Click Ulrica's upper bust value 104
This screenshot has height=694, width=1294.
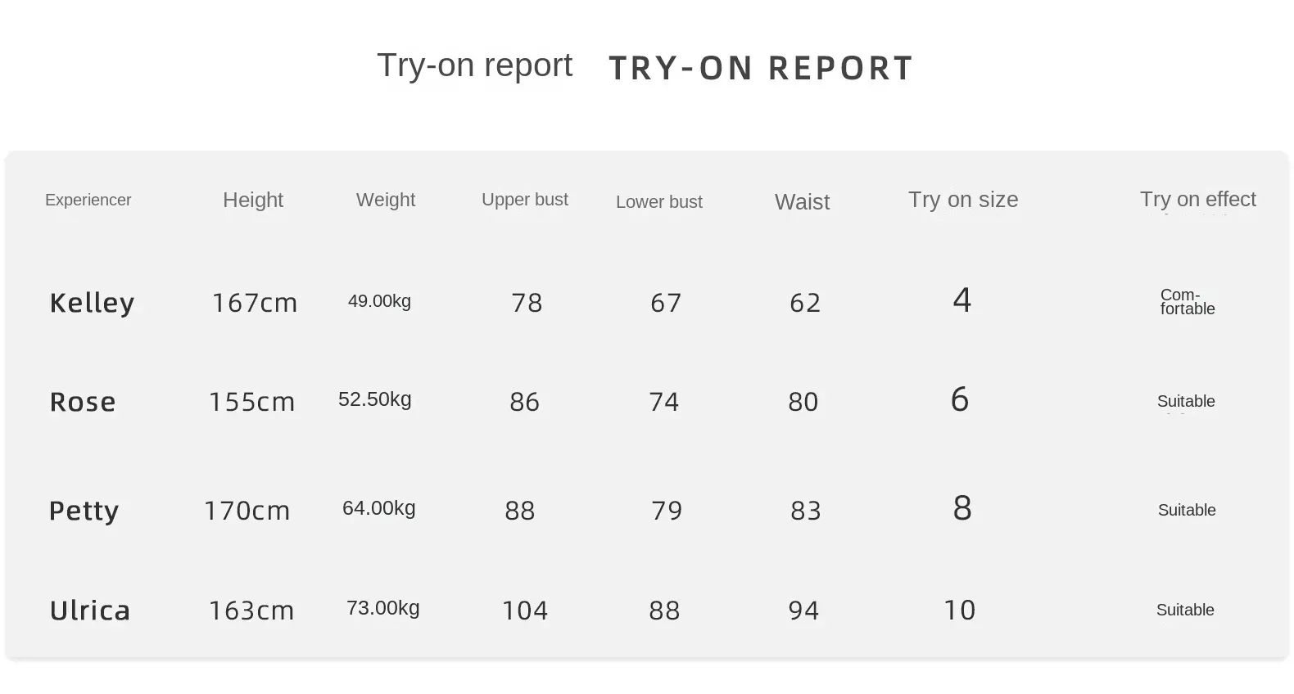525,611
